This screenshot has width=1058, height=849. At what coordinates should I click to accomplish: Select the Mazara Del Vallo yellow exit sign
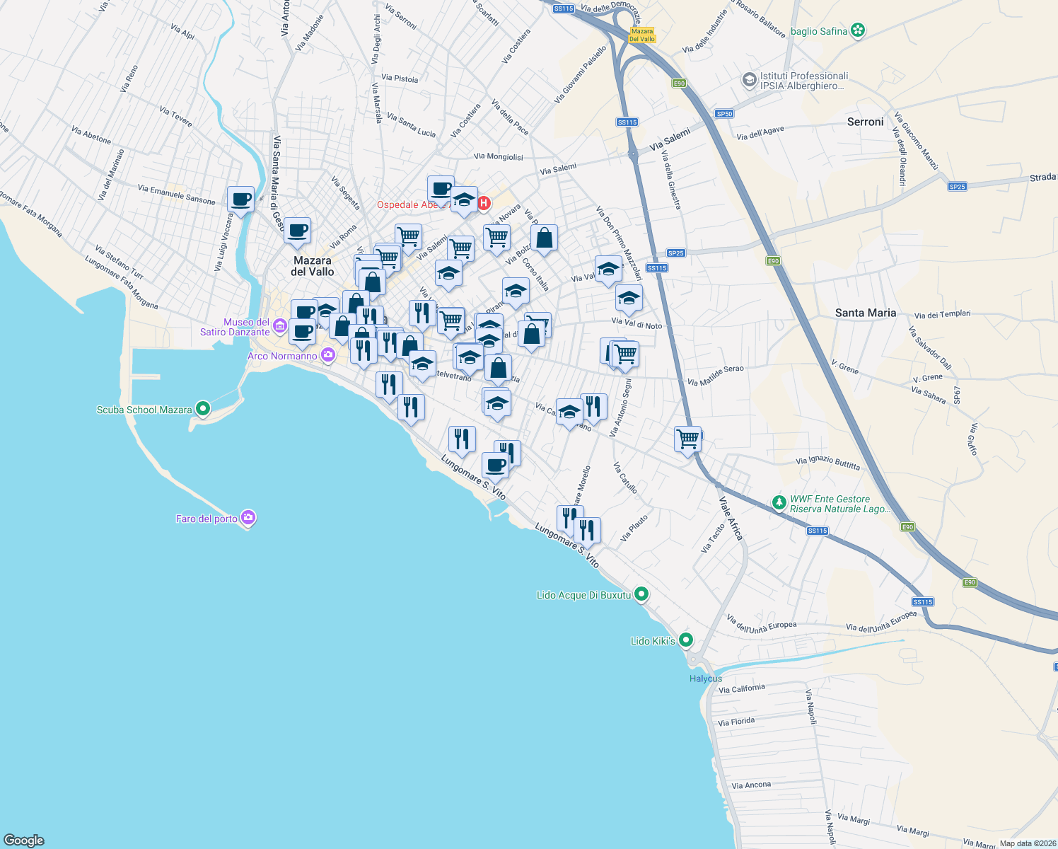pyautogui.click(x=642, y=35)
